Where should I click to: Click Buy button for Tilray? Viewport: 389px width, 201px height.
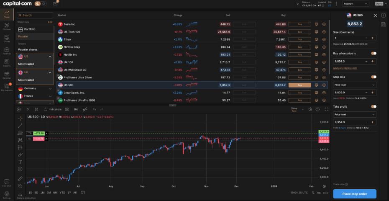pyautogui.click(x=299, y=39)
